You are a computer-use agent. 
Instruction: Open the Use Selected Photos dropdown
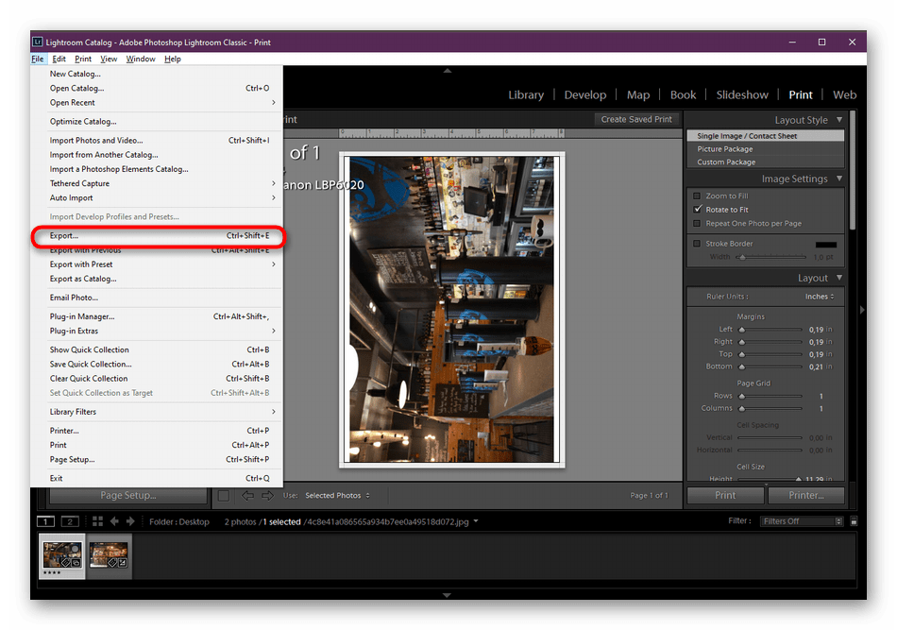337,496
